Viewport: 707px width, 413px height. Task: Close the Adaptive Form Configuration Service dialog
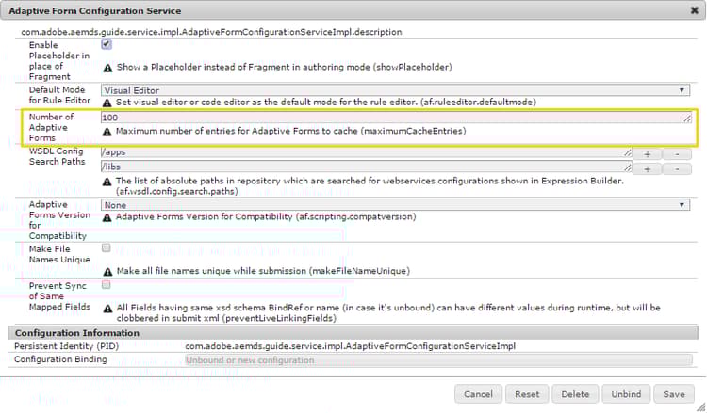click(695, 10)
